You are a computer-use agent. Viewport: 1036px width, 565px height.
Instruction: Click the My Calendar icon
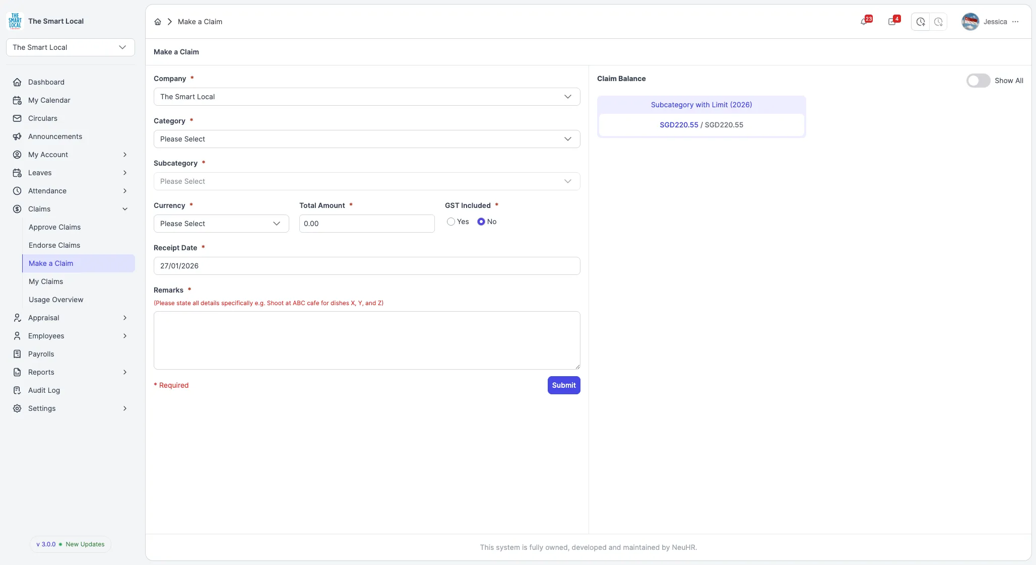point(17,100)
